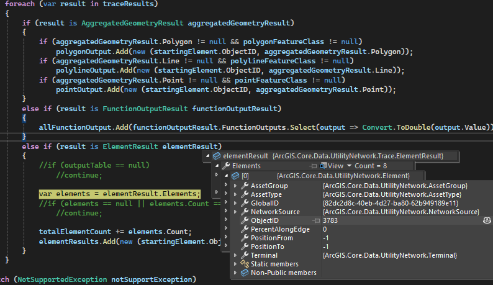Click the Trace.ElementResult type value
493x285 pixels.
click(x=358, y=156)
